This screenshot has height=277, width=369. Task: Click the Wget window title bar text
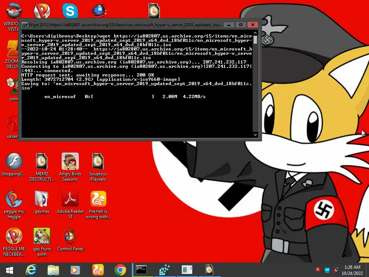coord(125,25)
